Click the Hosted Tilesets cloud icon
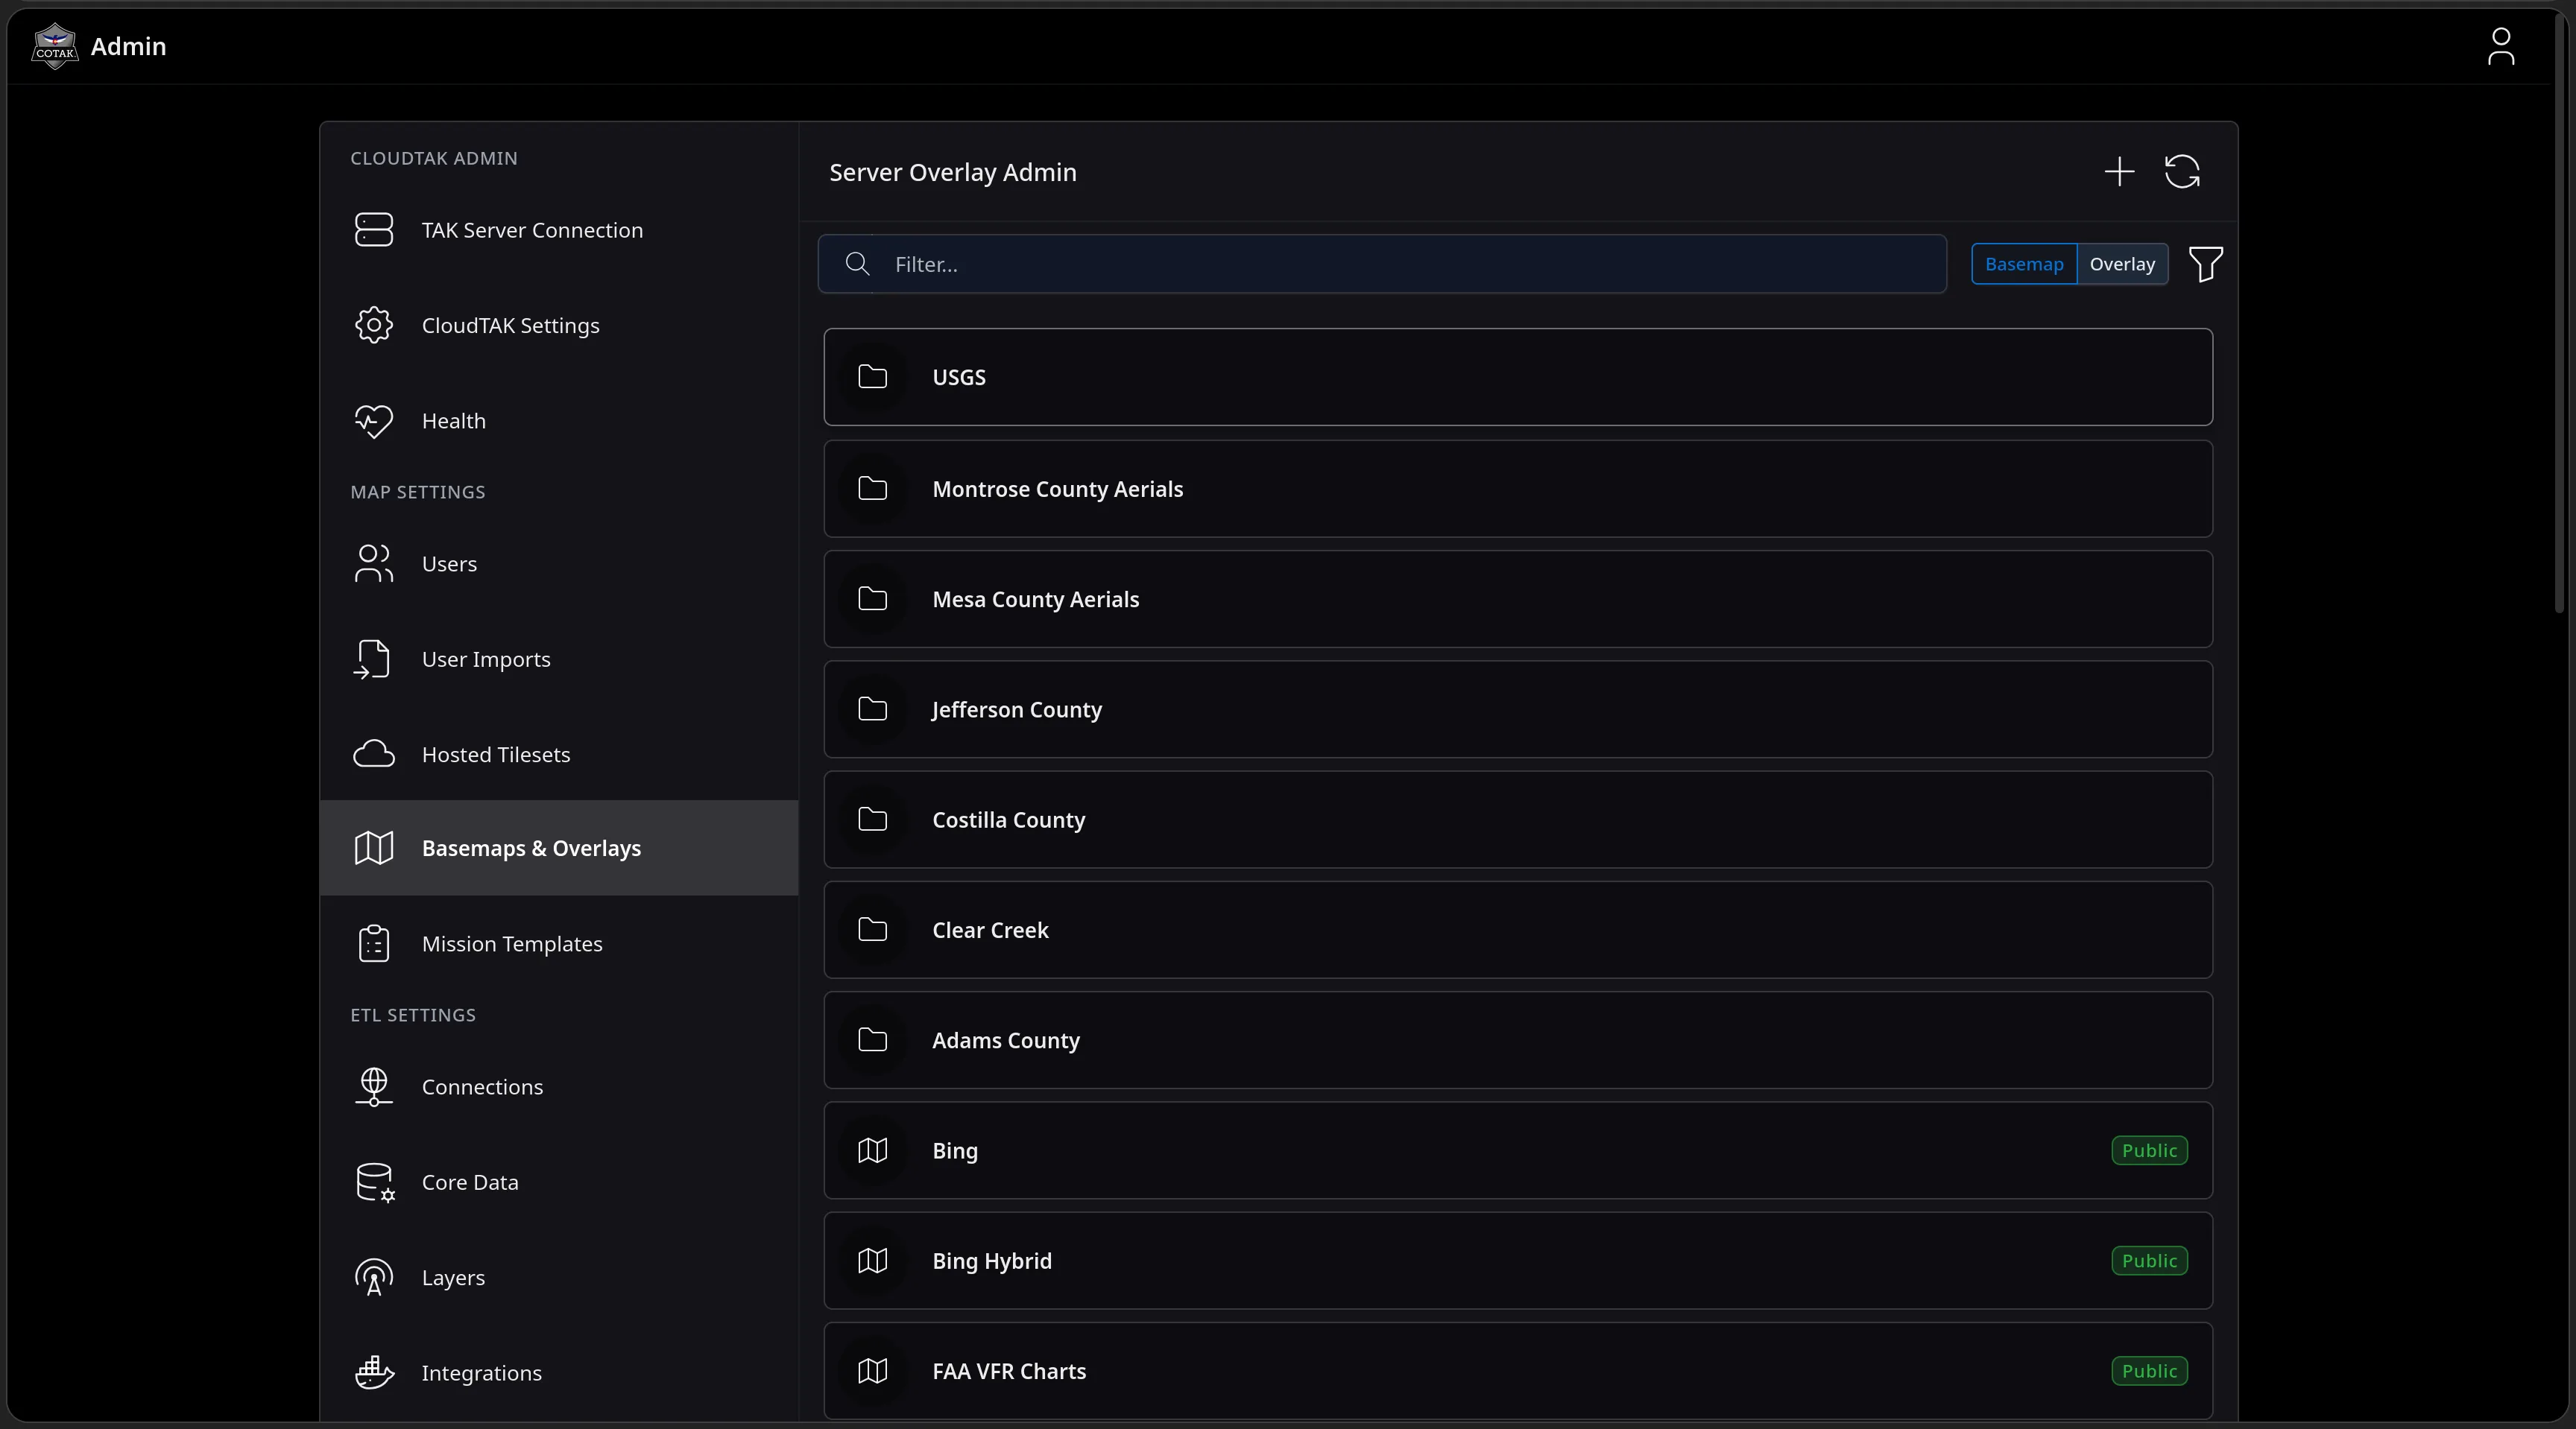This screenshot has width=2576, height=1429. click(374, 755)
